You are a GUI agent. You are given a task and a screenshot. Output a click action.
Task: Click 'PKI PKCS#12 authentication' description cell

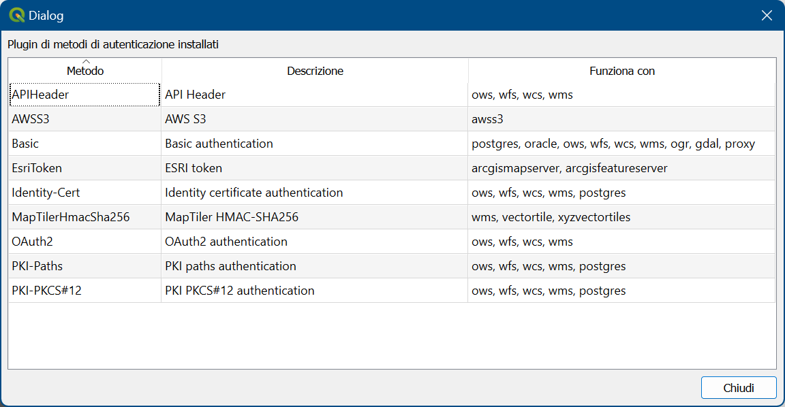[x=314, y=291]
